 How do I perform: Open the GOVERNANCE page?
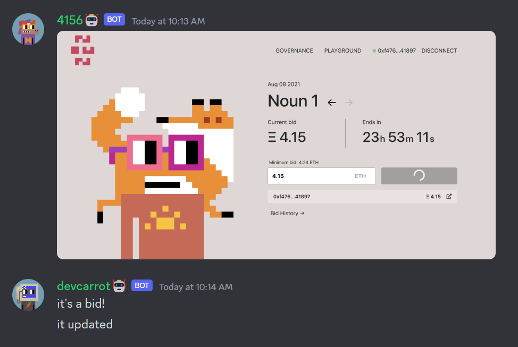point(294,50)
